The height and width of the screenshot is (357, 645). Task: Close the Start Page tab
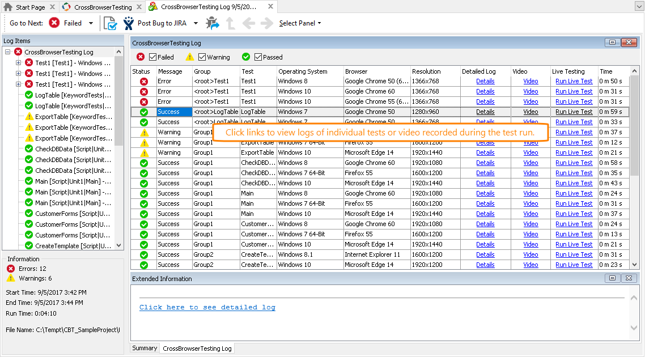click(52, 7)
